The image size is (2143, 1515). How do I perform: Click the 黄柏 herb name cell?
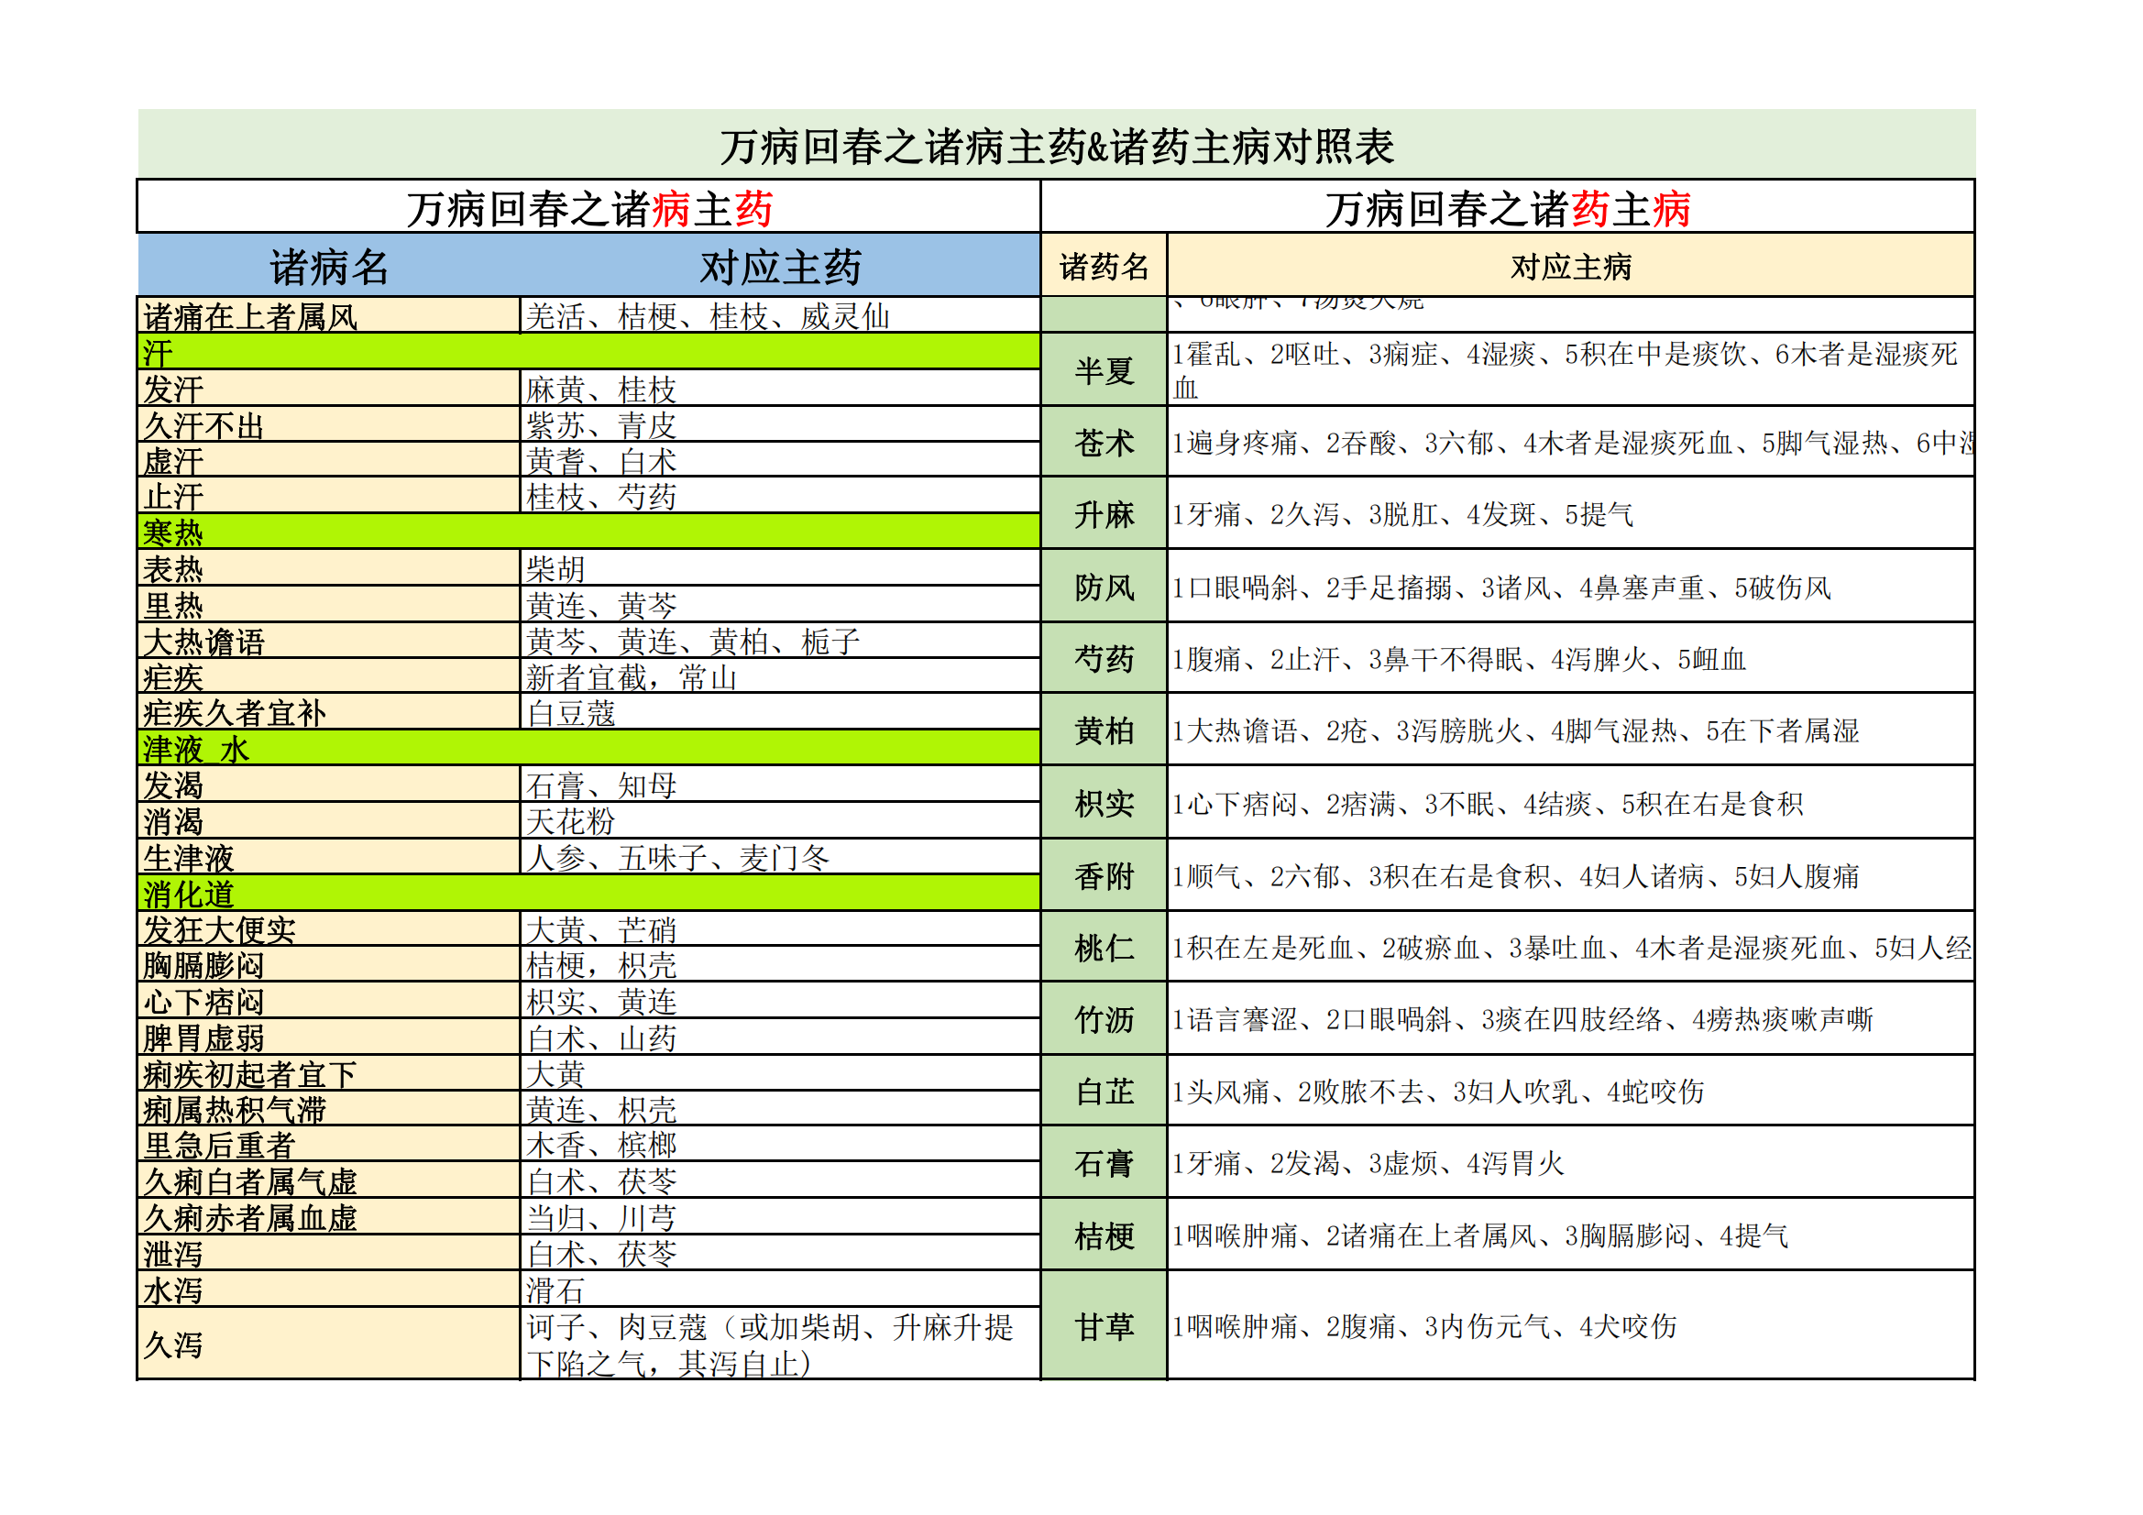[x=1104, y=730]
